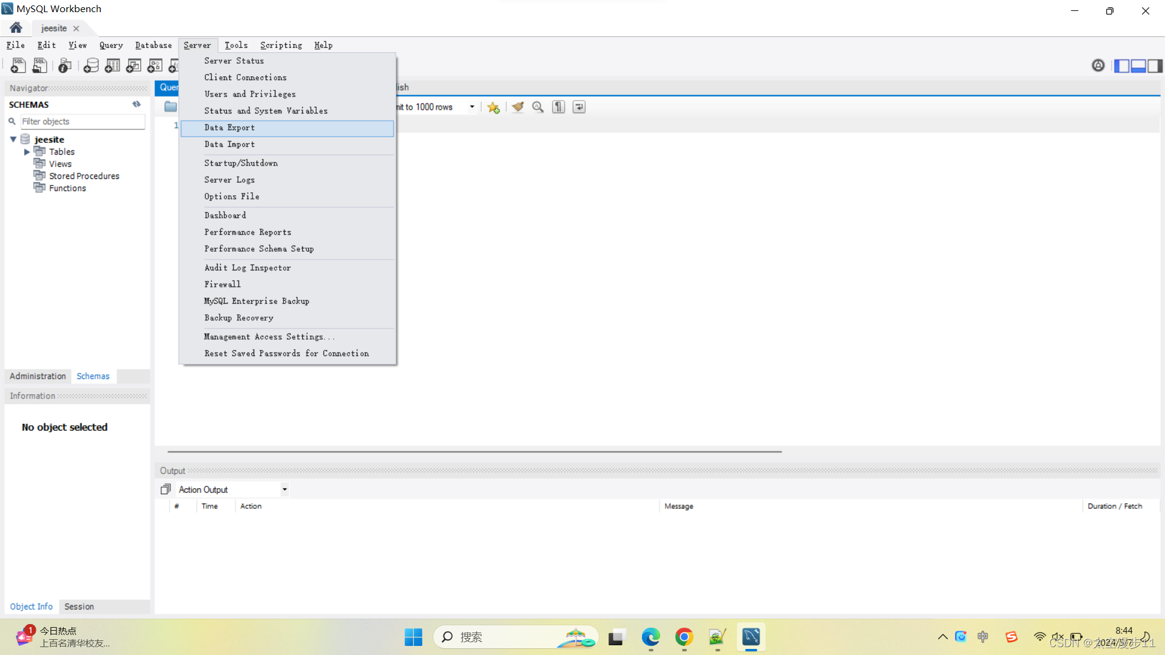Click the open file folder icon in editor
The image size is (1165, 655).
point(171,107)
